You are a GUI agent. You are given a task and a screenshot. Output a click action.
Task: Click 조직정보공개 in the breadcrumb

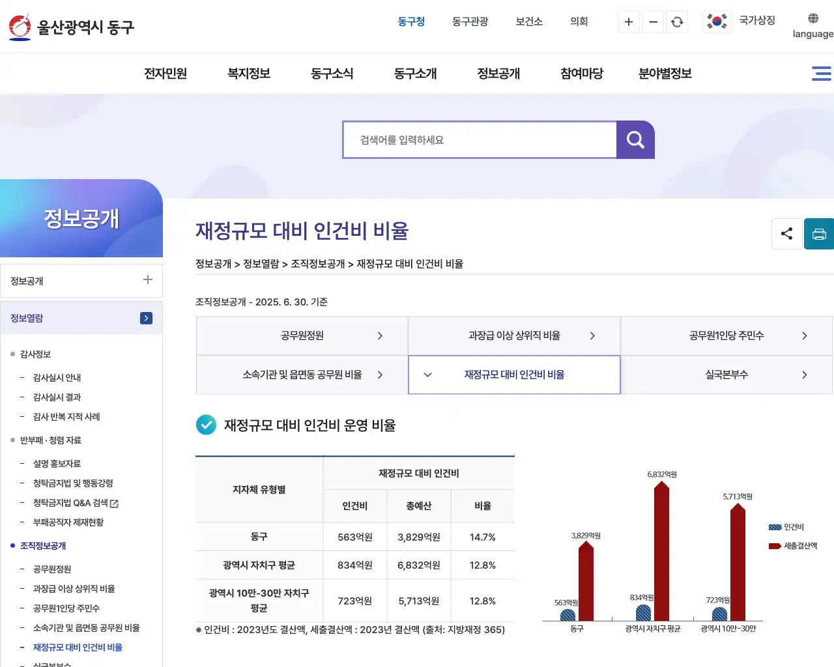coord(317,264)
